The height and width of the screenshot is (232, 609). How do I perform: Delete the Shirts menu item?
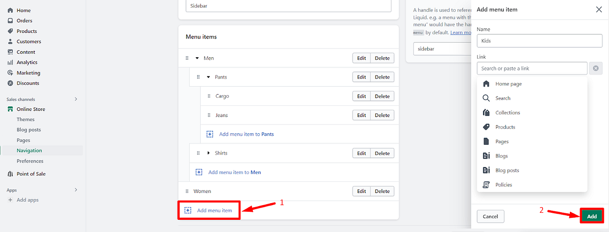pyautogui.click(x=382, y=153)
